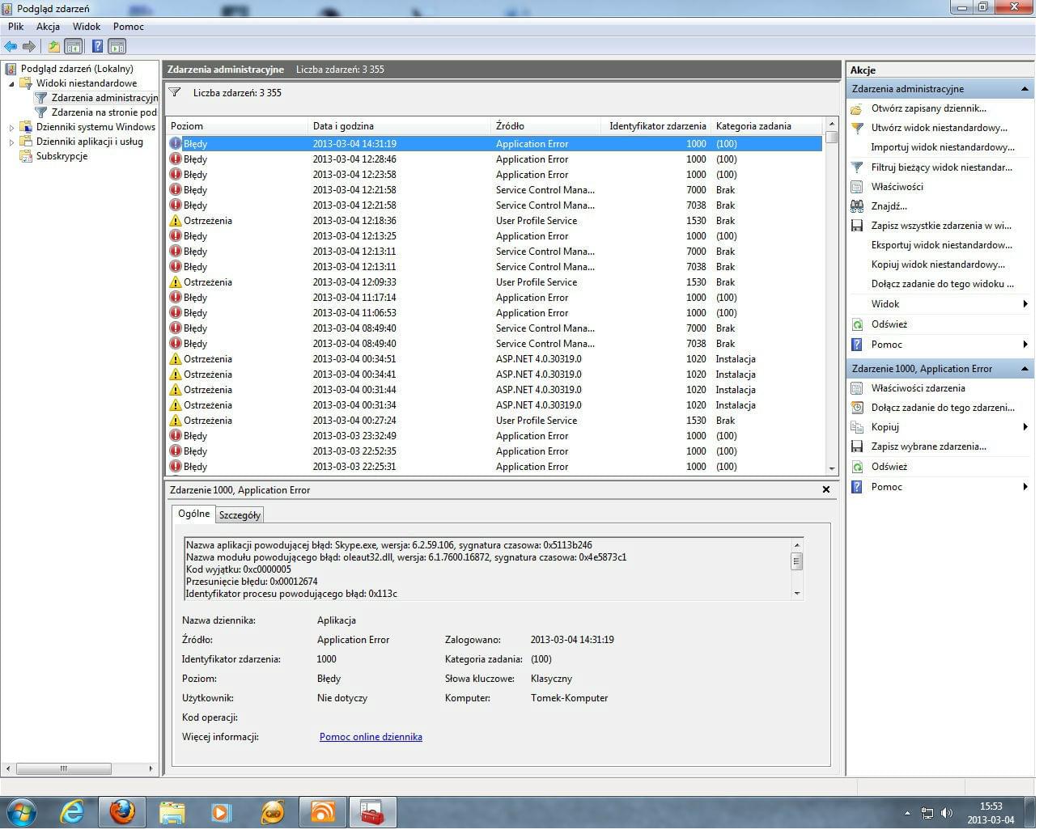This screenshot has width=1052, height=838.
Task: Click the forward arrow in the toolbar
Action: [29, 47]
